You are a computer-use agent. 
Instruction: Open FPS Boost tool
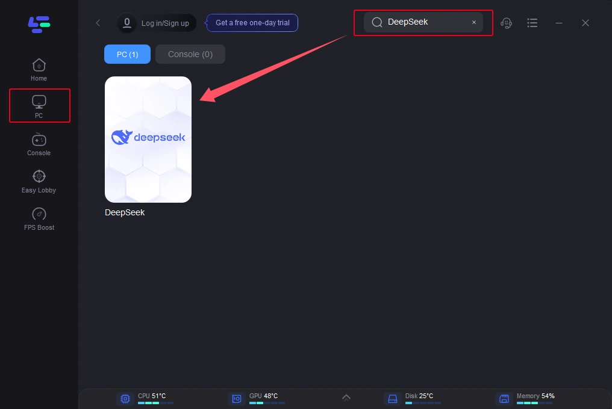pyautogui.click(x=39, y=218)
